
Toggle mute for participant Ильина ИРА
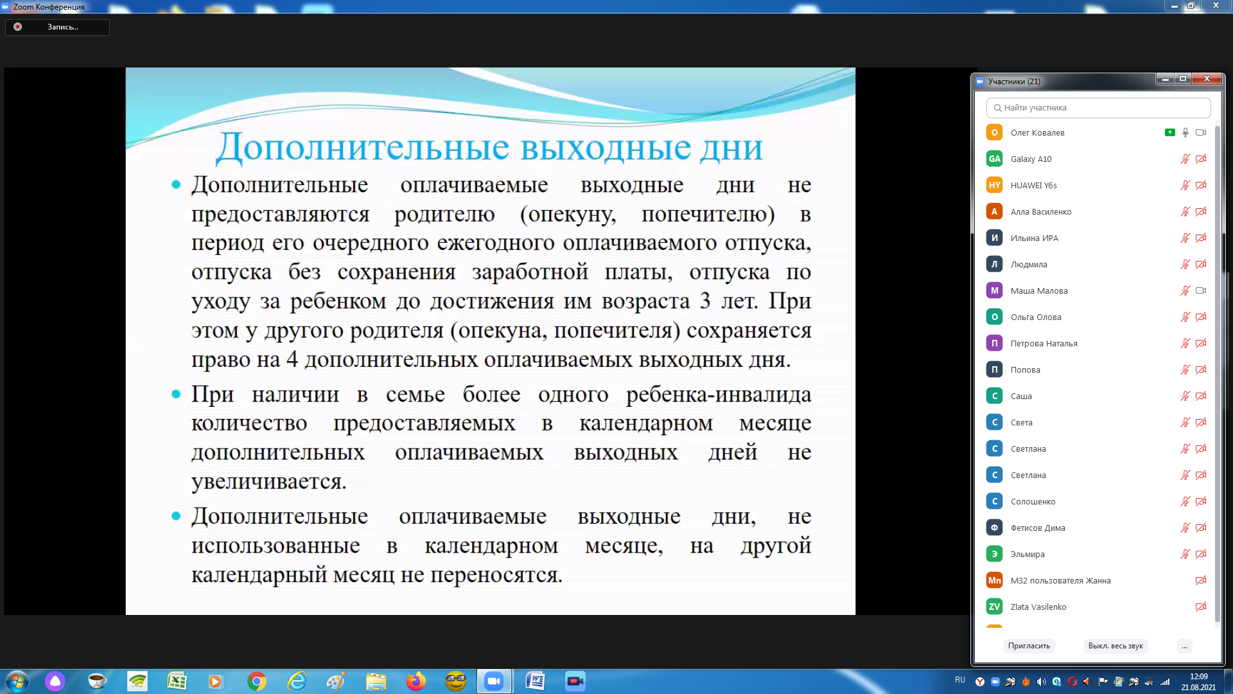[x=1185, y=238]
